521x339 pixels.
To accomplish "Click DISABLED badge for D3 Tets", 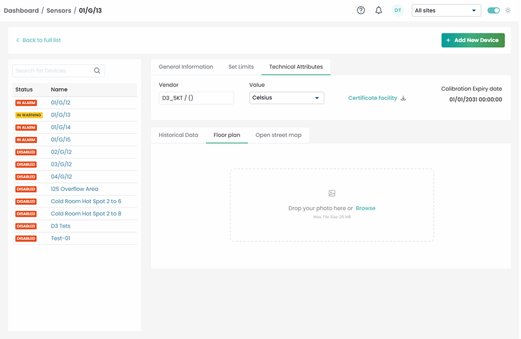I will (x=26, y=226).
